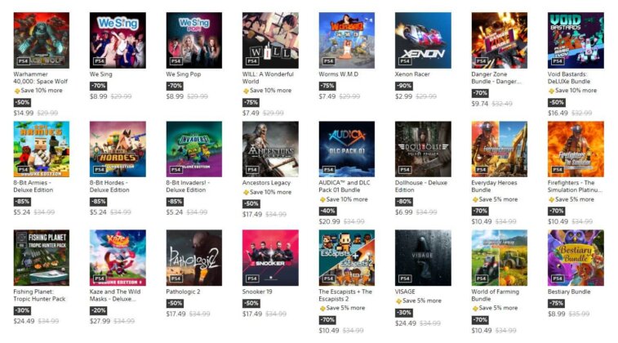Click the Ancestors Legacy cover art
Image resolution: width=618 pixels, height=343 pixels.
[270, 149]
